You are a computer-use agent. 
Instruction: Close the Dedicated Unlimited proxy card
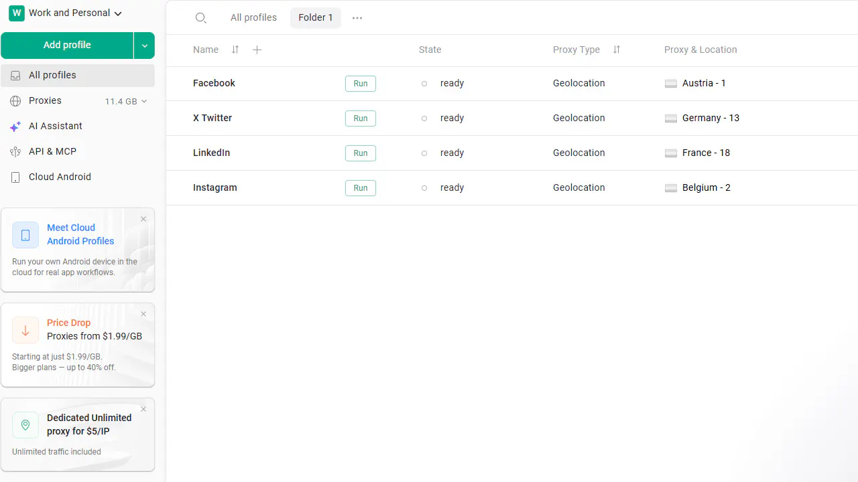143,409
